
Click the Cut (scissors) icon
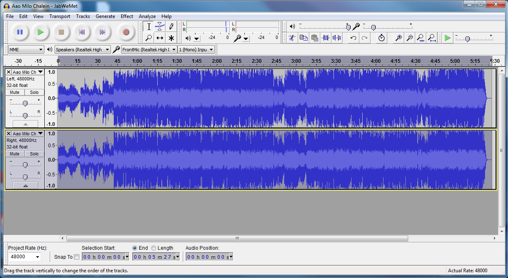pos(292,38)
